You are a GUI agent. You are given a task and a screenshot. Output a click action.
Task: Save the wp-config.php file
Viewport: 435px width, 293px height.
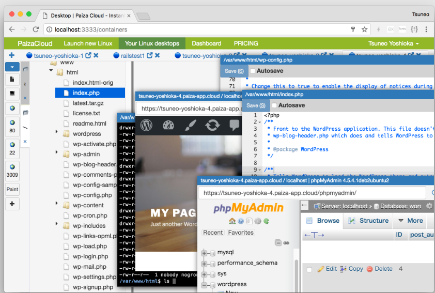tap(234, 71)
